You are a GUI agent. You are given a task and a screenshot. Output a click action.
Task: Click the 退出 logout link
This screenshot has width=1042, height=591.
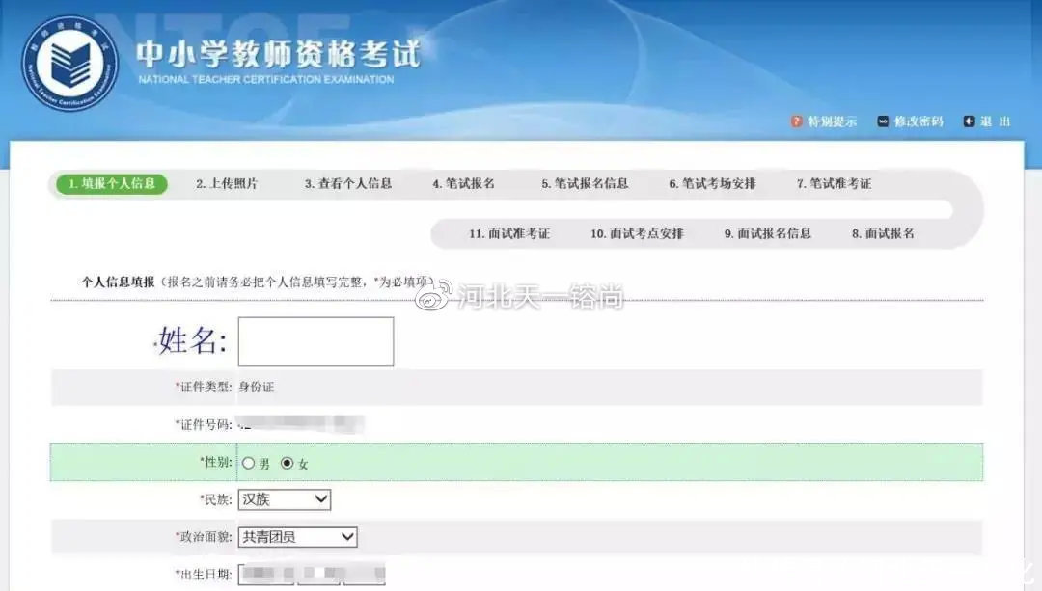996,121
